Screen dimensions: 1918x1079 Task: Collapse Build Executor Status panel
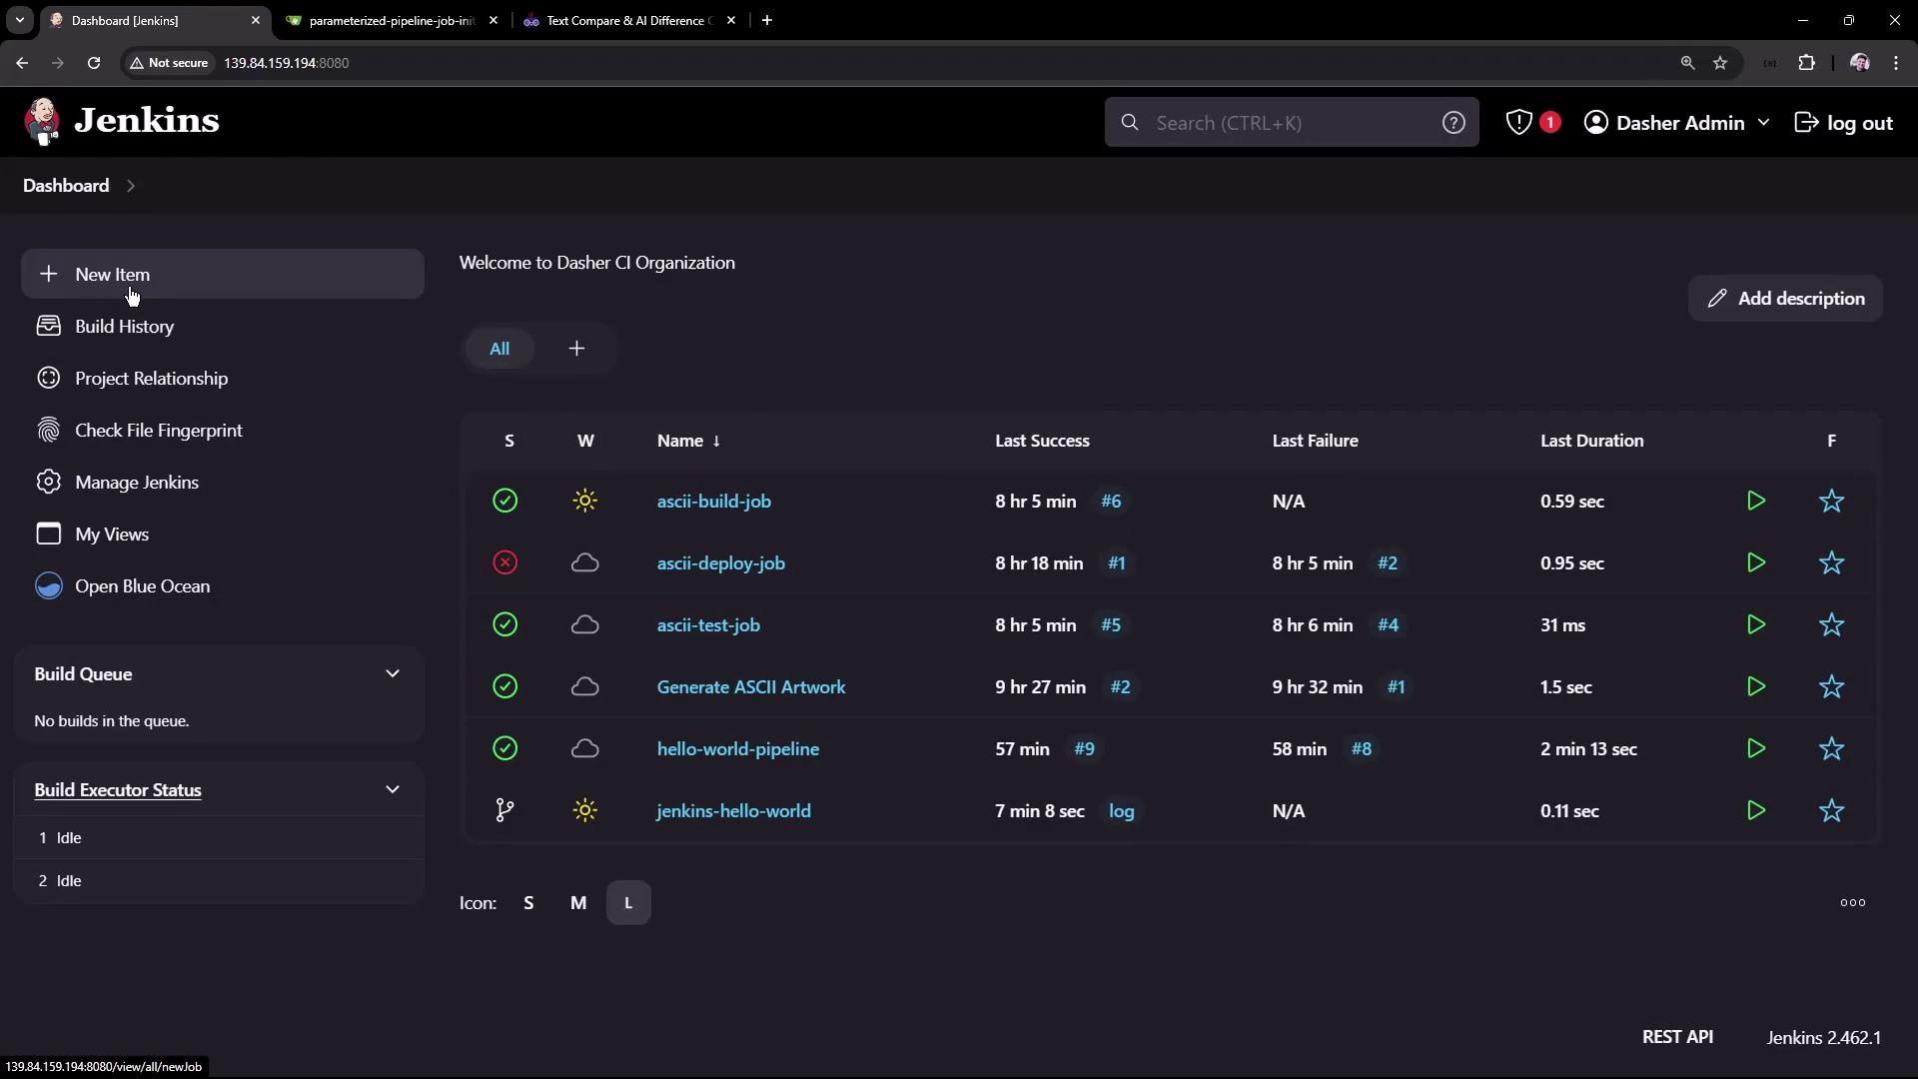[392, 789]
